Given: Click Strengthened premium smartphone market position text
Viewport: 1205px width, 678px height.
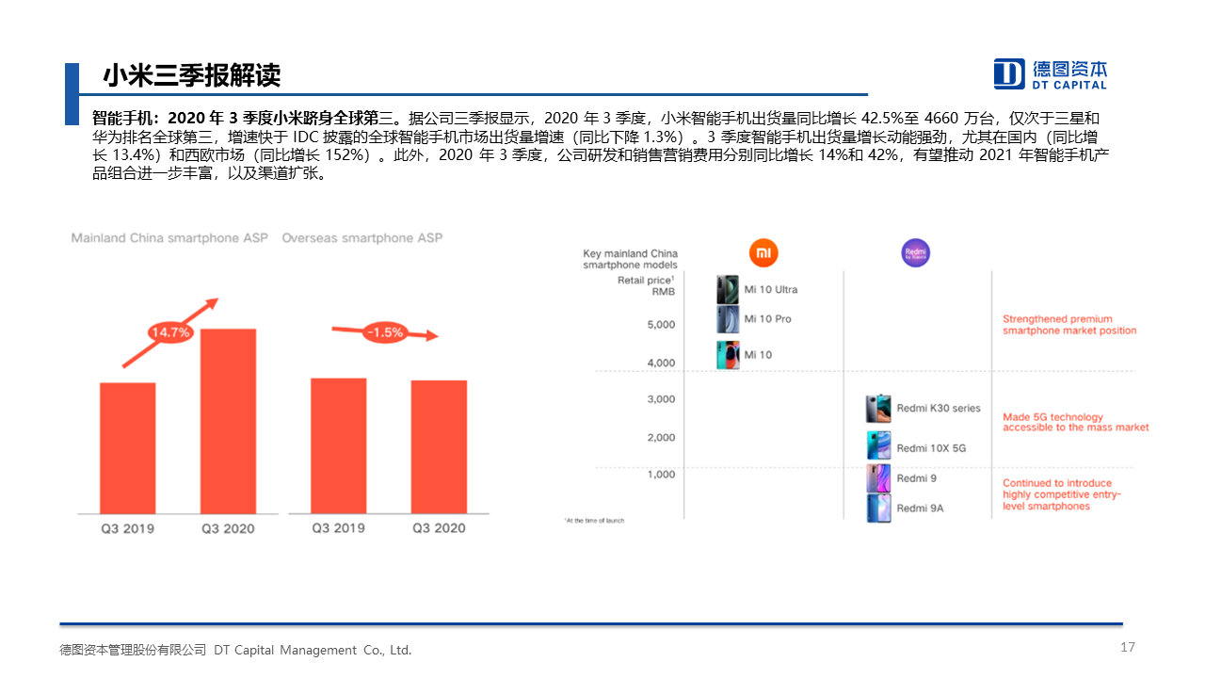Looking at the screenshot, I should [x=1069, y=325].
